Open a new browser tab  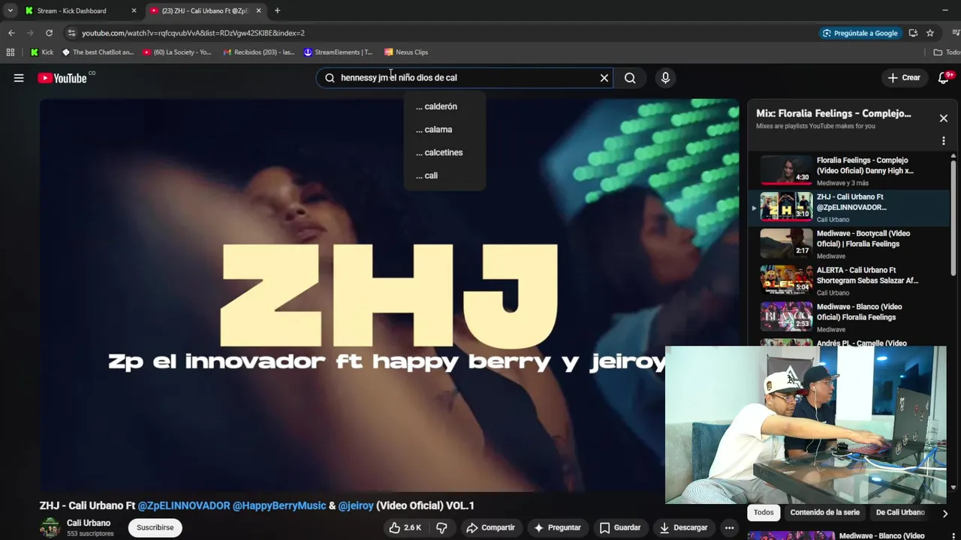pos(277,10)
